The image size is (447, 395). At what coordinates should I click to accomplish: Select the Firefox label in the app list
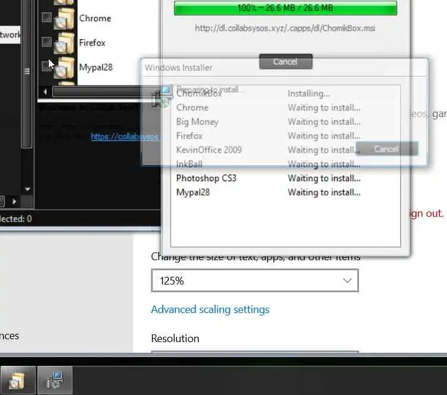92,43
